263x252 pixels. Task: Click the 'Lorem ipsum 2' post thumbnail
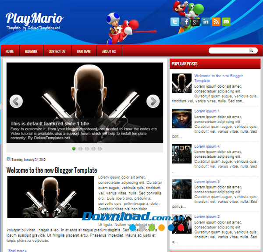tap(181, 224)
